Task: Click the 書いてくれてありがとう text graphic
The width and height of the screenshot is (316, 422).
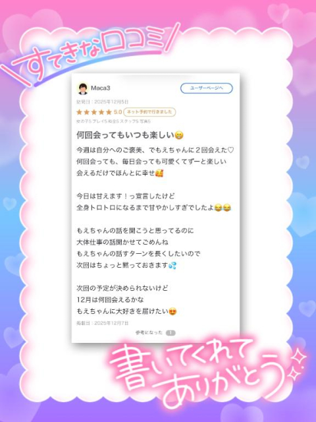Action: (207, 373)
